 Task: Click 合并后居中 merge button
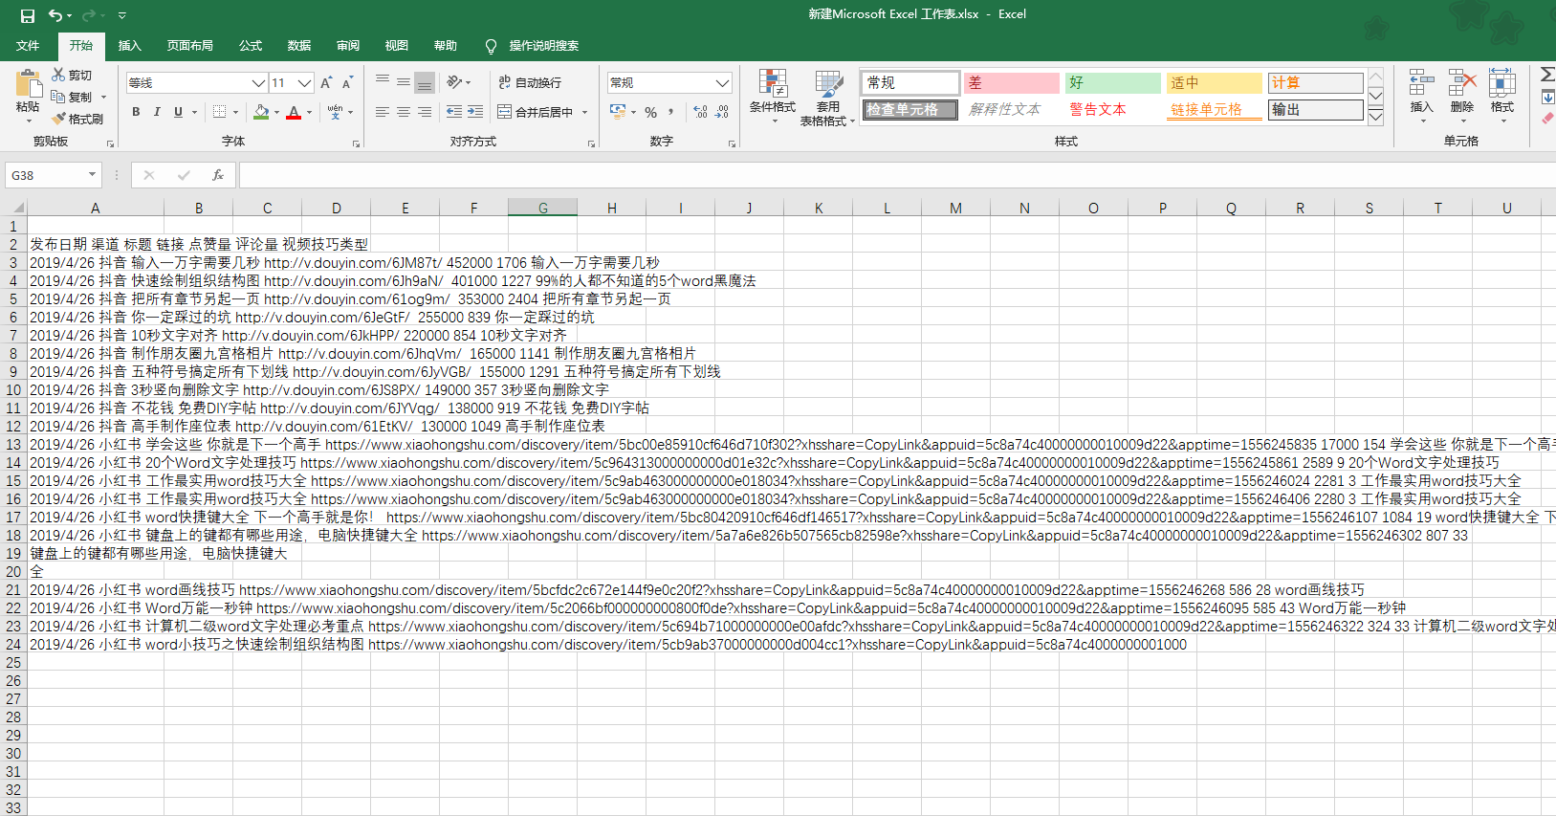[536, 112]
